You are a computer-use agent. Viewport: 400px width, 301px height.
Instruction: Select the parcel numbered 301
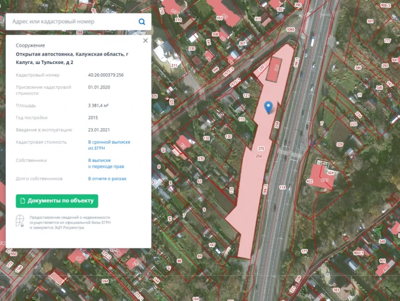click(x=370, y=21)
